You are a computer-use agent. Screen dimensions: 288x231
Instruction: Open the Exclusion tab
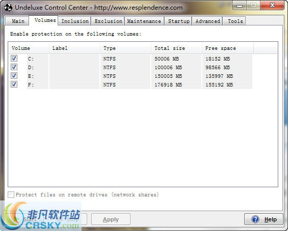click(108, 21)
